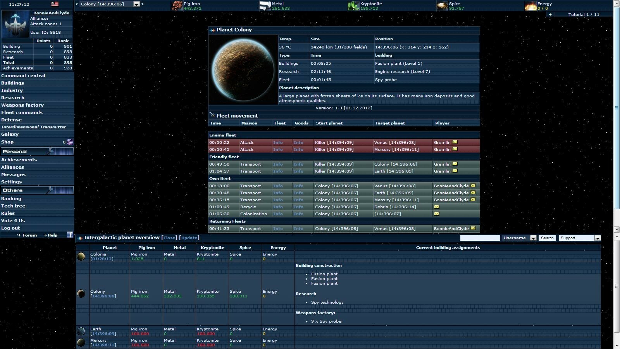This screenshot has width=620, height=349.
Task: Click the Metal resource icon
Action: pyautogui.click(x=266, y=5)
